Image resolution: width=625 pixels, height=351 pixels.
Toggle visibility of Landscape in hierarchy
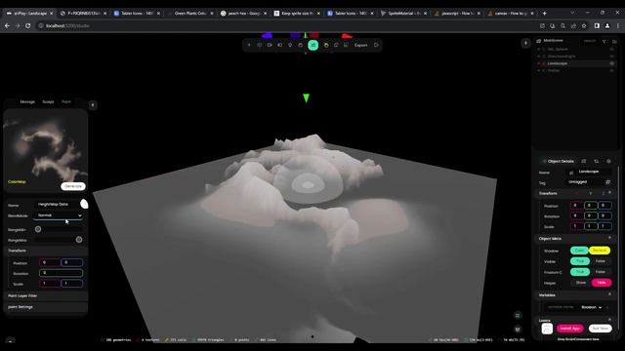[612, 63]
